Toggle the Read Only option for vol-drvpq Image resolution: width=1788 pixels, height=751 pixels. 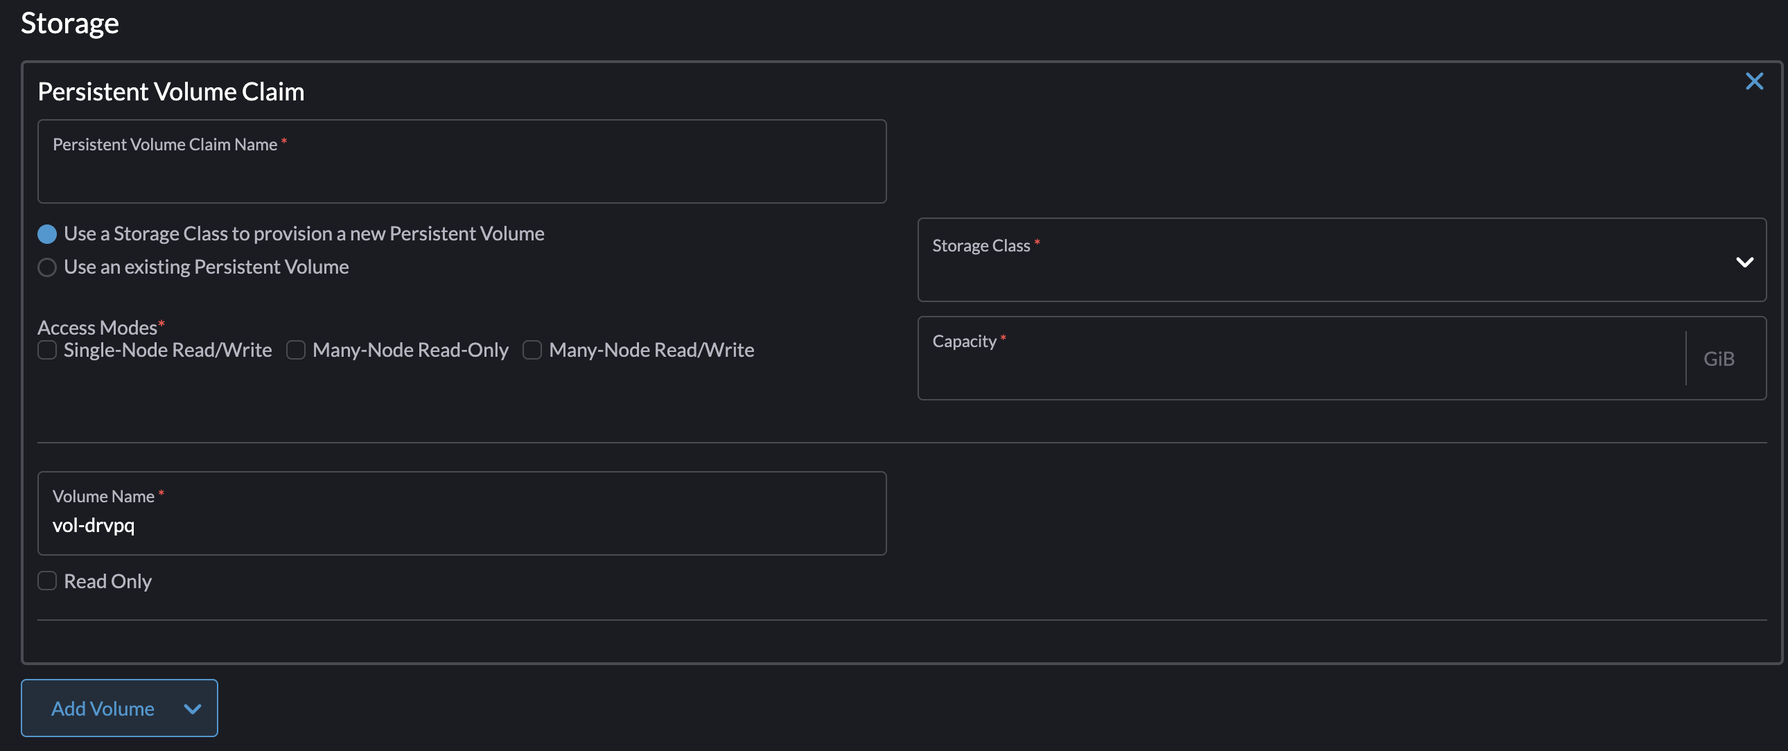(46, 581)
